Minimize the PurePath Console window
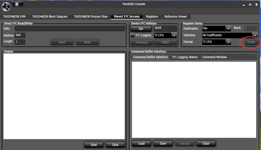This screenshot has height=150, width=261. [x=243, y=5]
